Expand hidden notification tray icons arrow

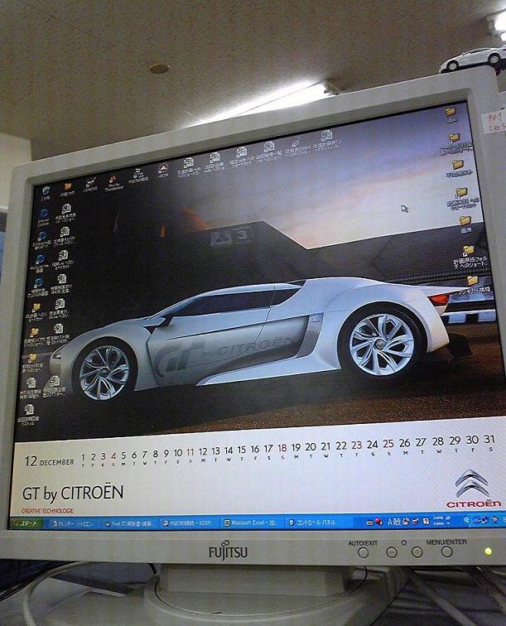pyautogui.click(x=466, y=520)
